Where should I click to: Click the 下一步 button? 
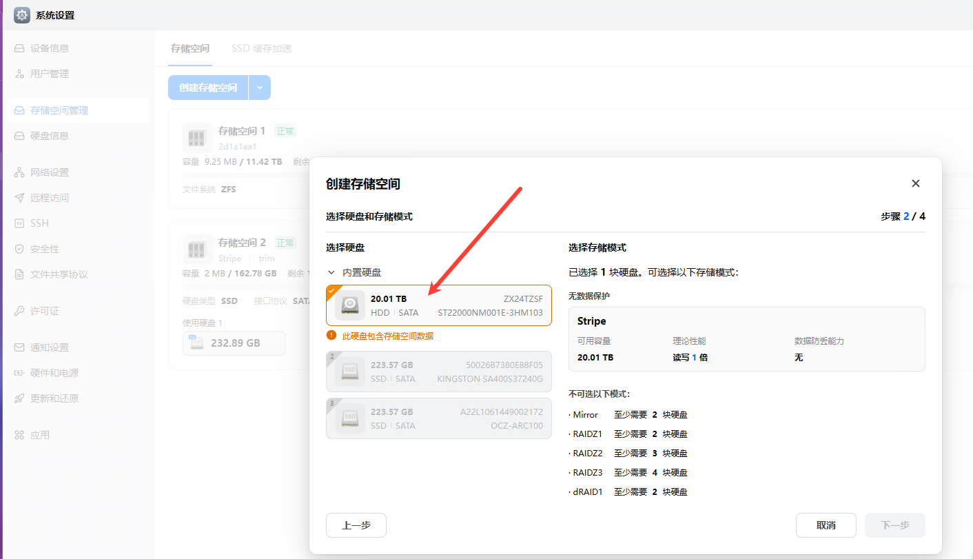click(895, 525)
